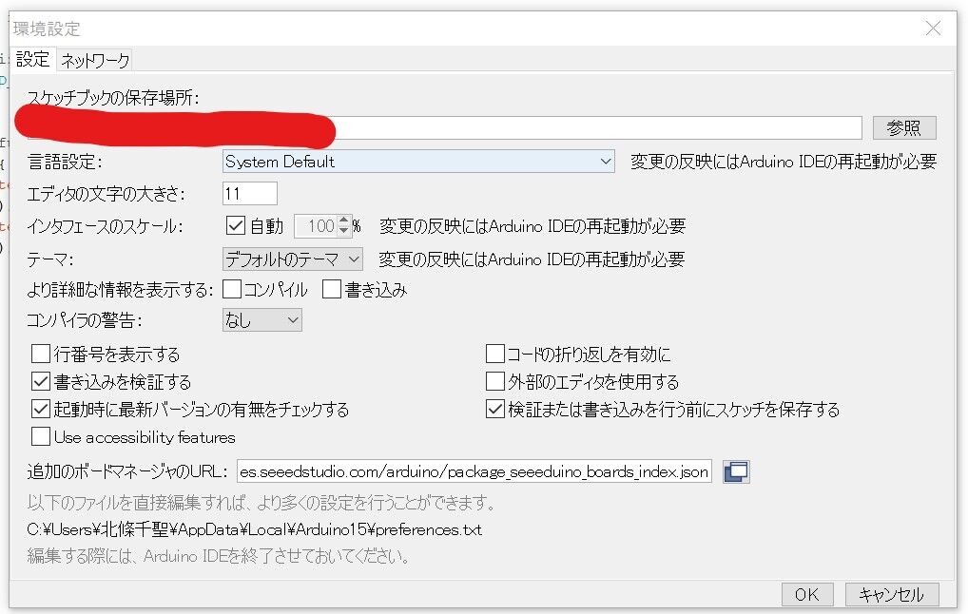
Task: Enable the 書き込み verbose output checkbox
Action: tap(332, 289)
